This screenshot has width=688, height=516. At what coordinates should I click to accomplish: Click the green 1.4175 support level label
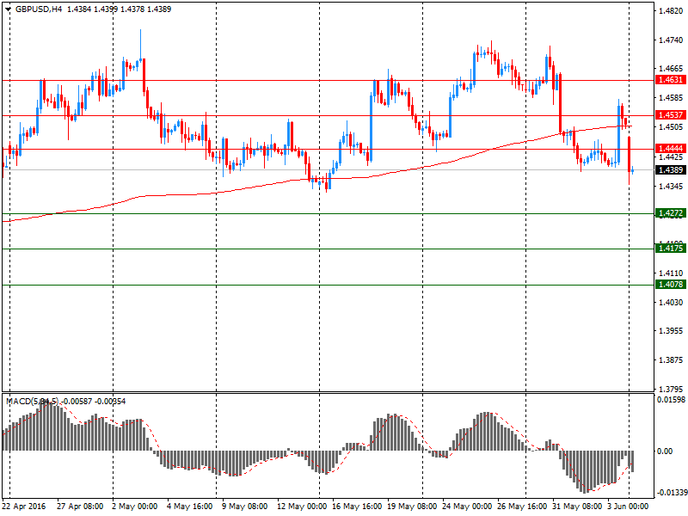[x=671, y=249]
